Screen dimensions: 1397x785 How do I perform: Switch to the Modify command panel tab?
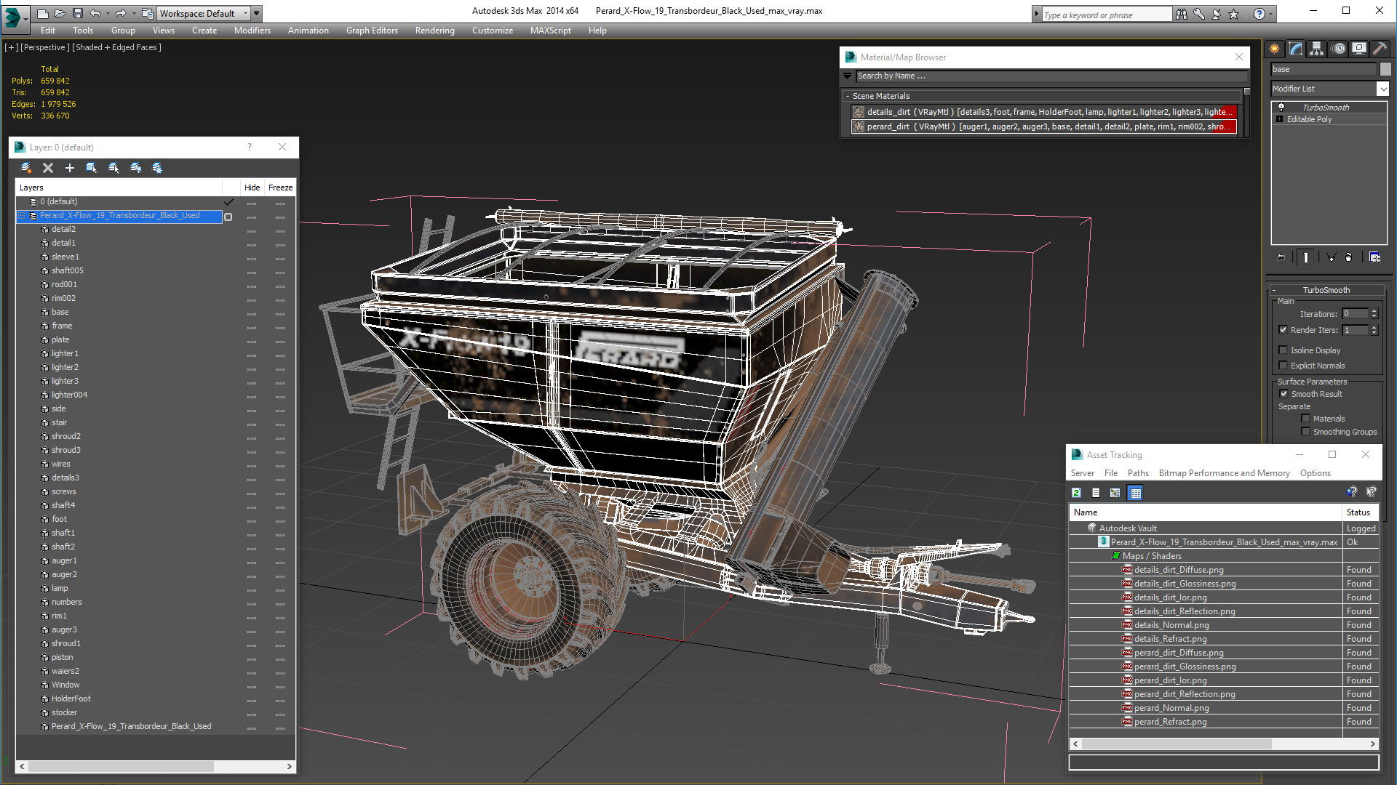point(1296,49)
